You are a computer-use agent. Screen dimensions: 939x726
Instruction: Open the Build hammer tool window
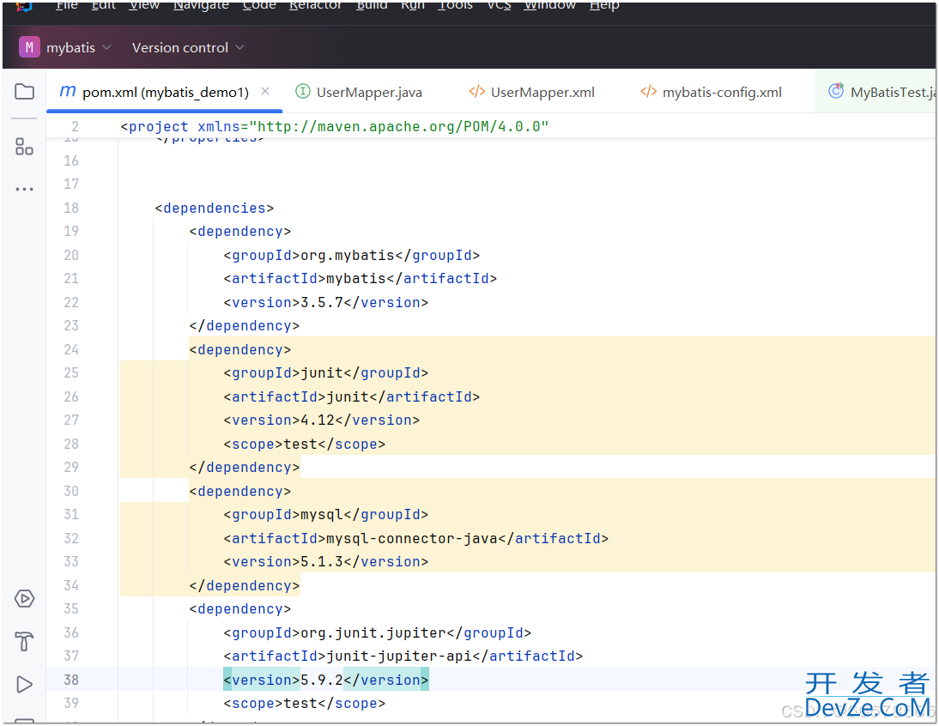pos(24,641)
